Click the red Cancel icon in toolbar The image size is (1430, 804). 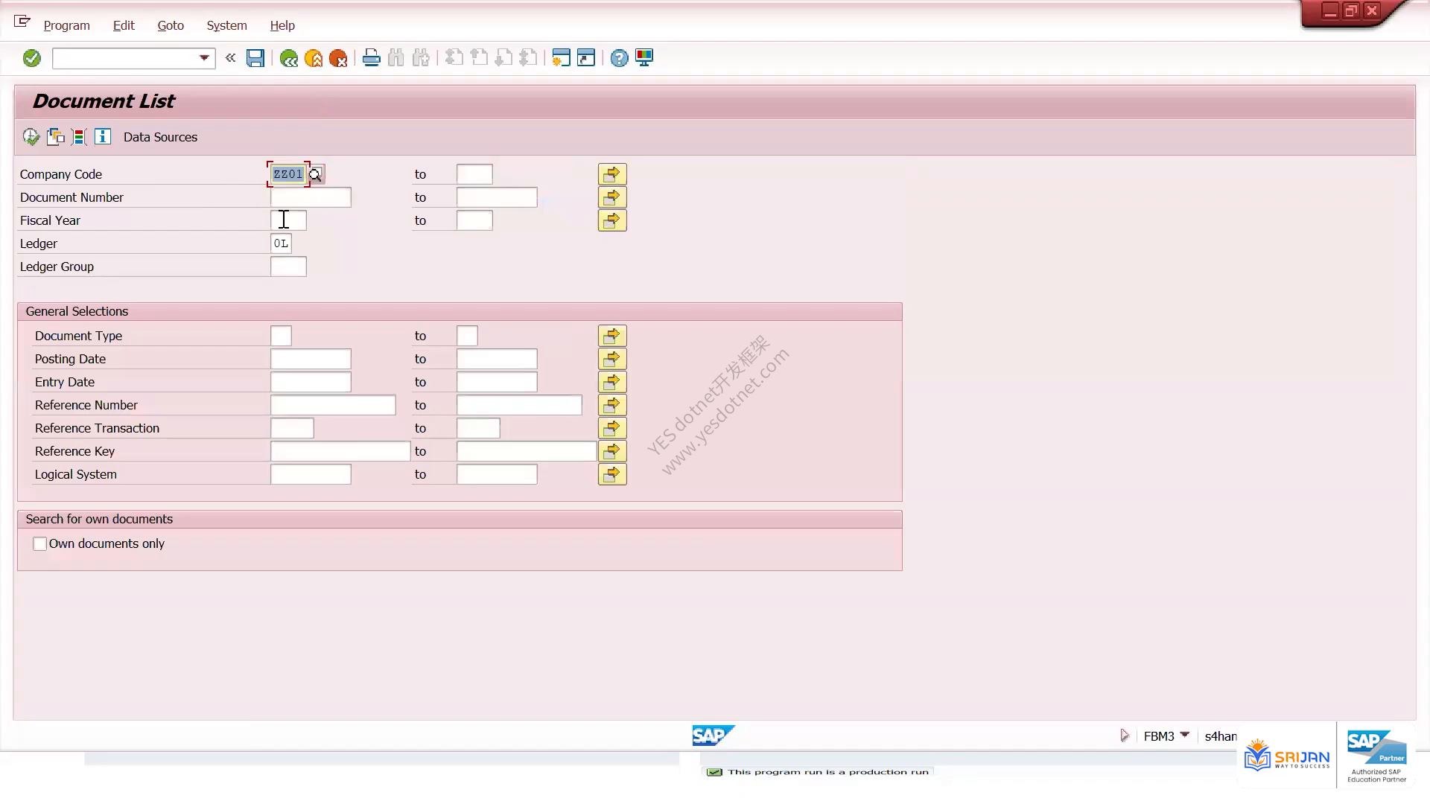point(338,58)
